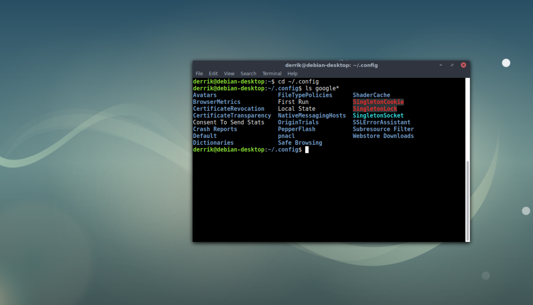
Task: Open the Search menu
Action: coord(248,73)
